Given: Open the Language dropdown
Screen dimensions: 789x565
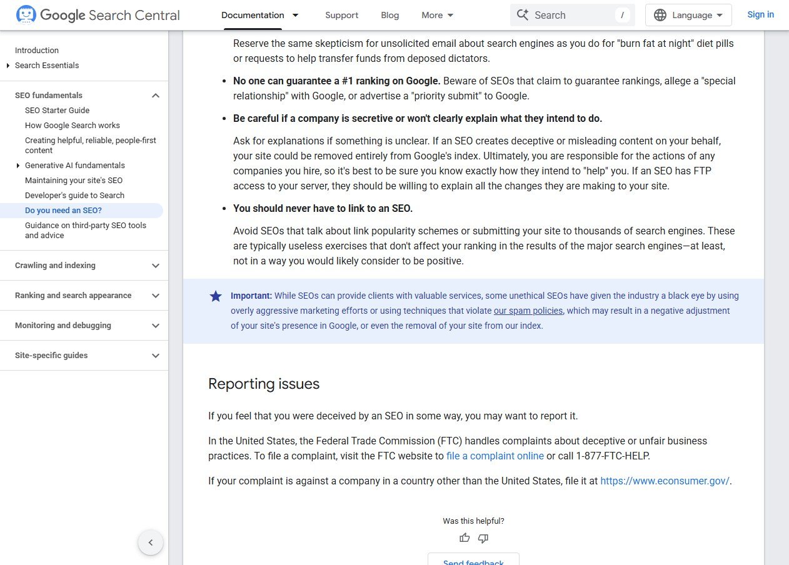Looking at the screenshot, I should click(688, 15).
